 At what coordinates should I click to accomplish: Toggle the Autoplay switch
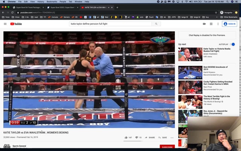(x=233, y=44)
